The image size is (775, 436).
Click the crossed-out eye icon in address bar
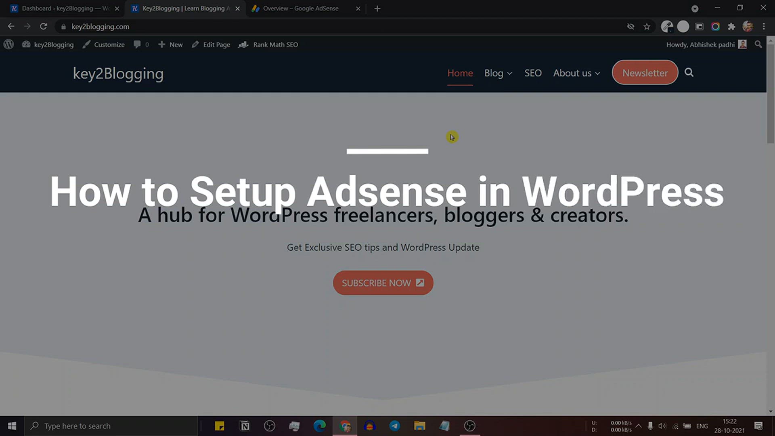pyautogui.click(x=630, y=27)
